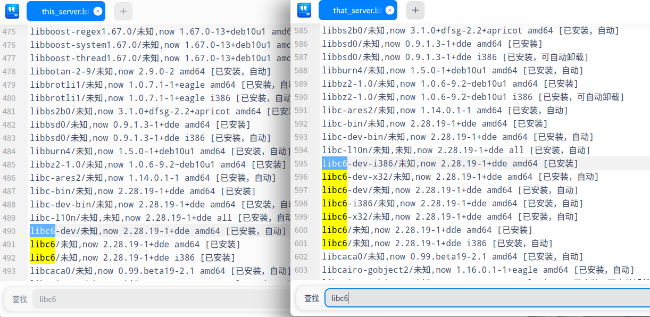Switch to this_server.lst tab
650x317 pixels.
coord(66,11)
